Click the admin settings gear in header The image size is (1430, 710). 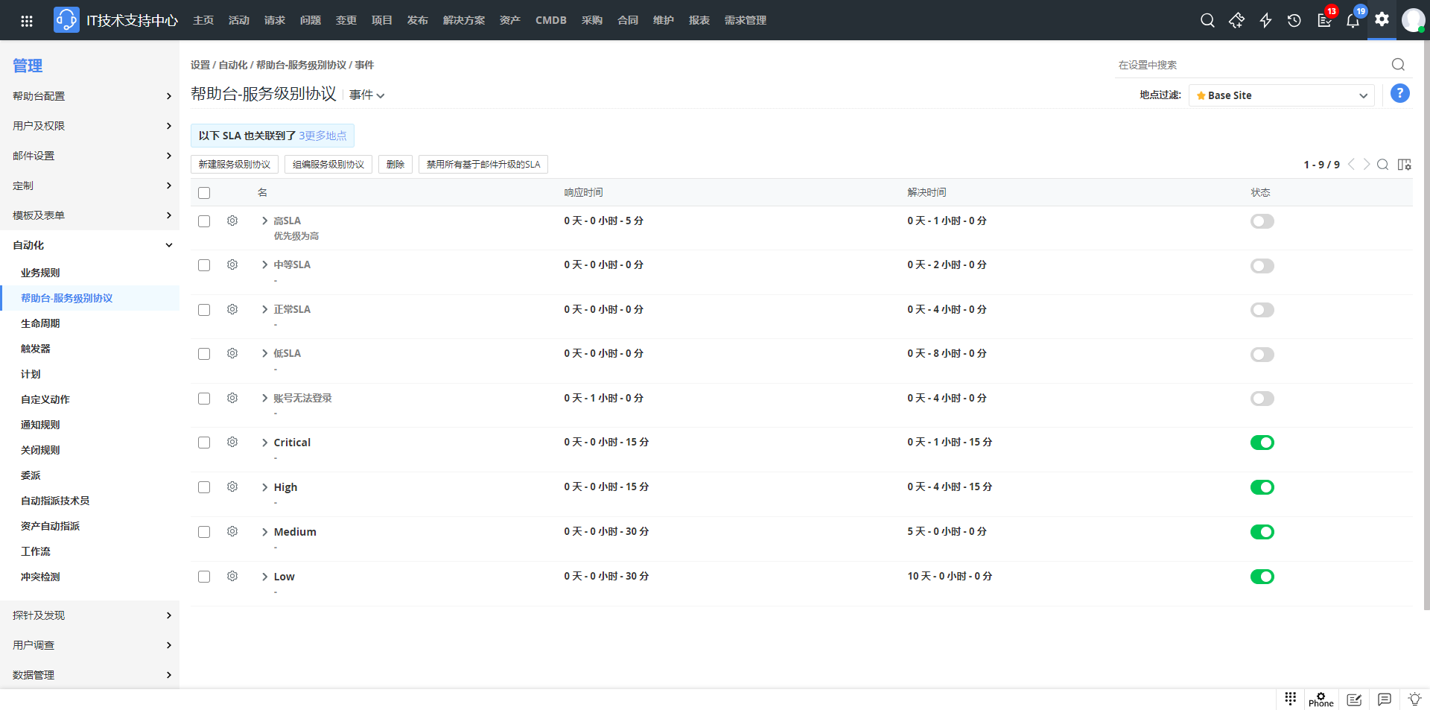(x=1382, y=19)
